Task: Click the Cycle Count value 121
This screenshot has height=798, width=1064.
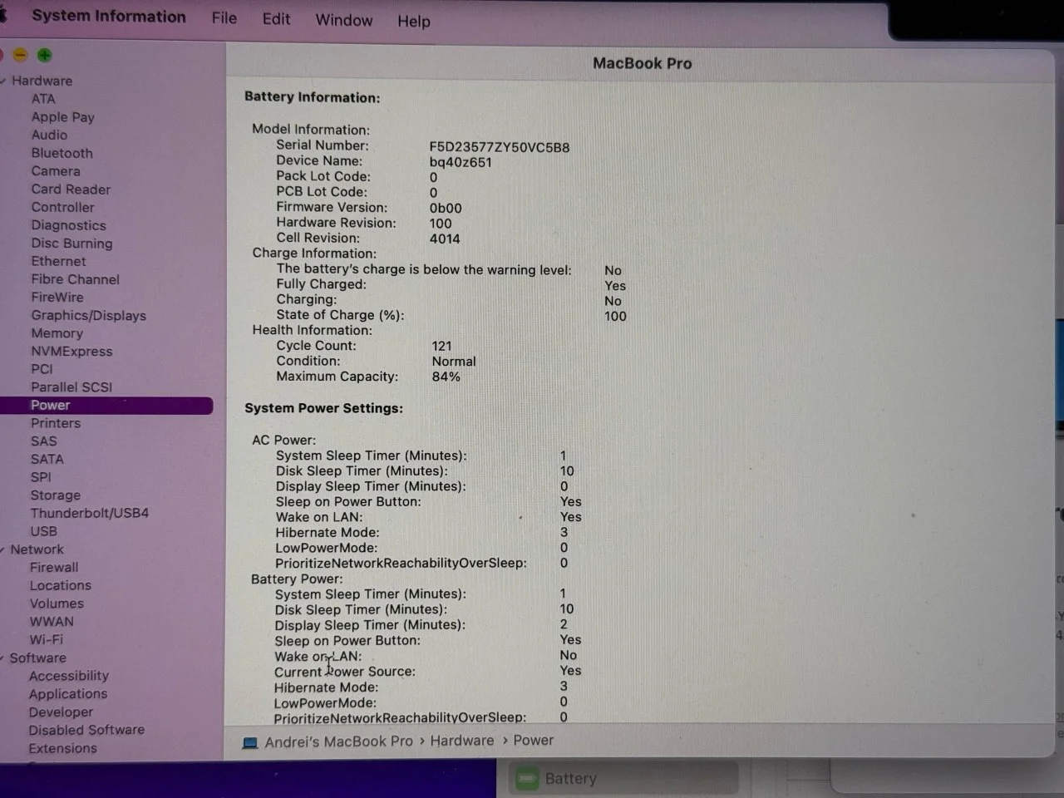Action: [x=442, y=346]
